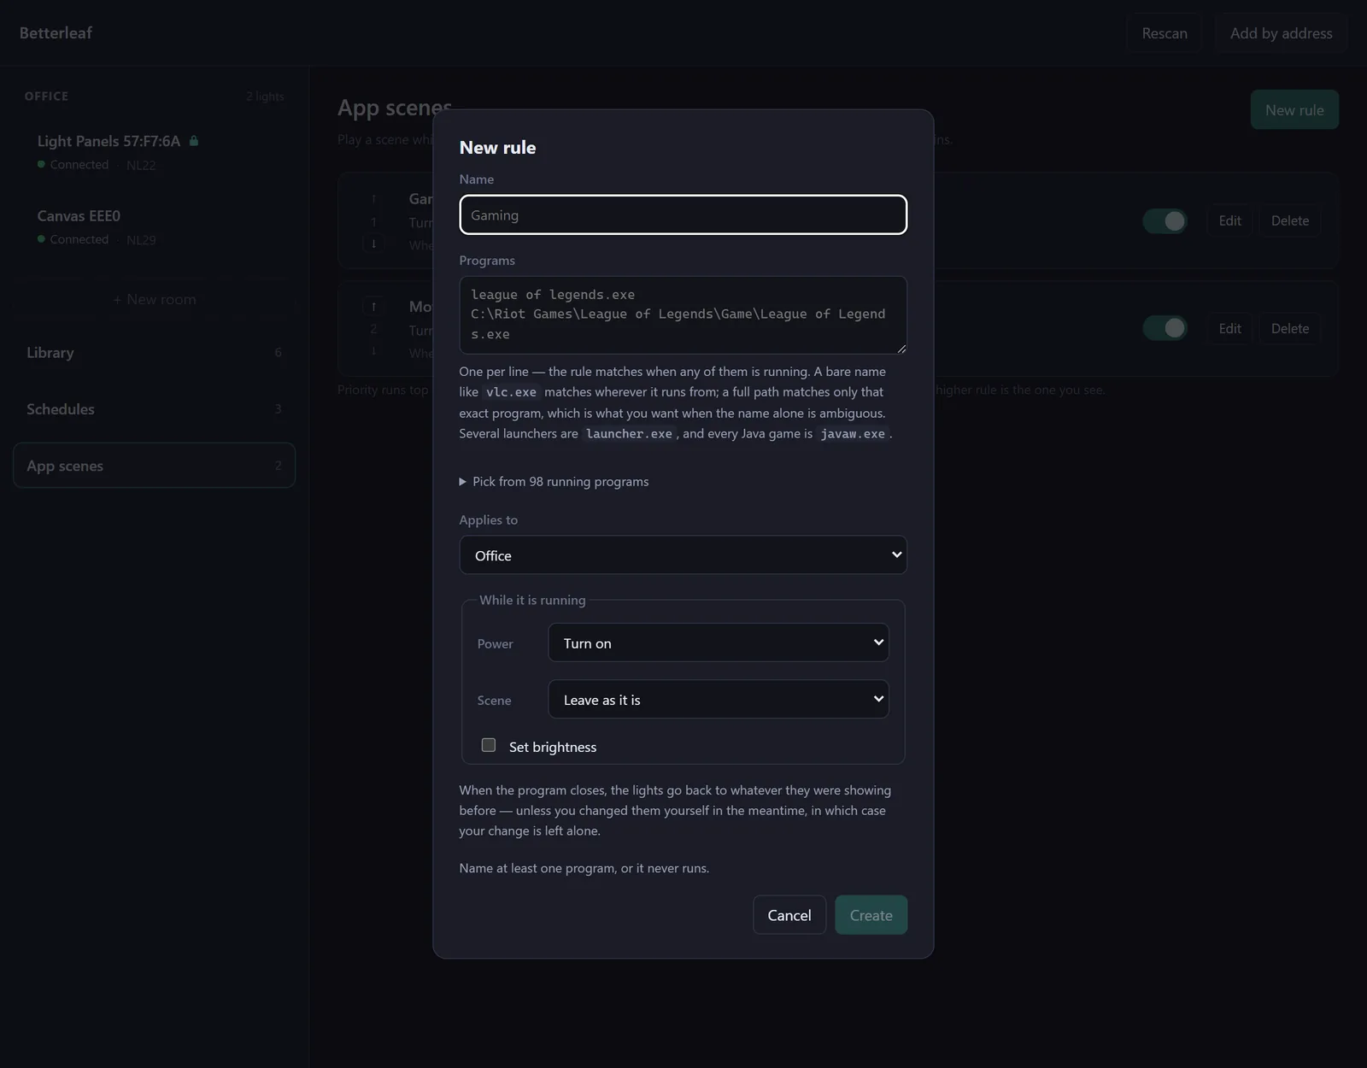Click the Programs textarea resize handle
The width and height of the screenshot is (1367, 1068).
[901, 348]
